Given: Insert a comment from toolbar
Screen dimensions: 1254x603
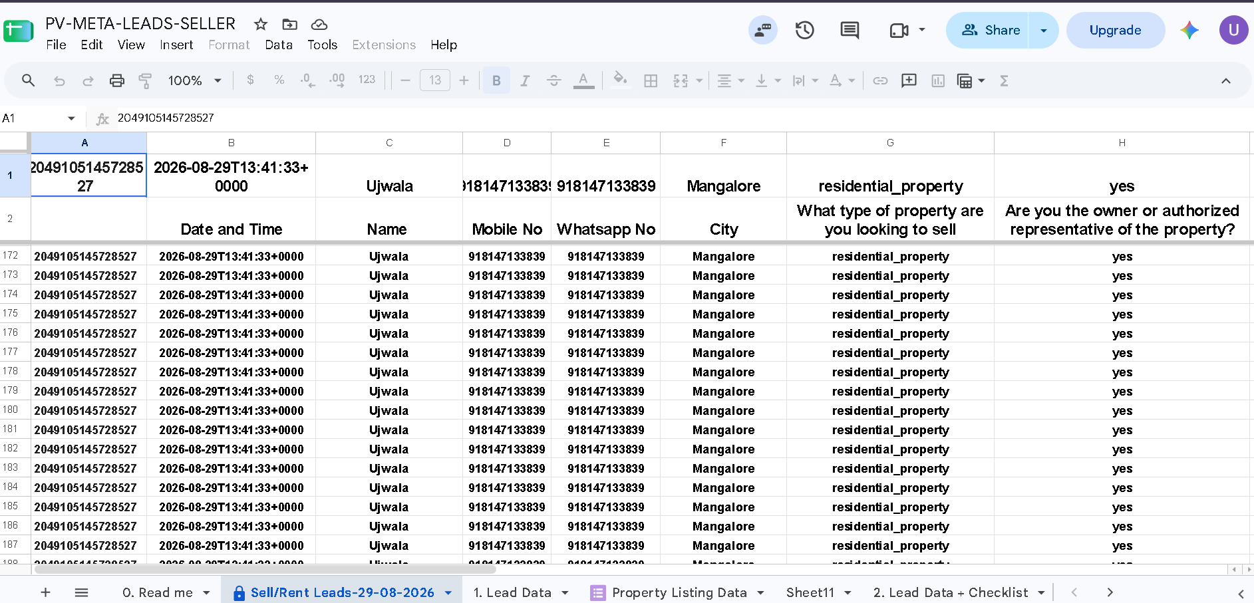Looking at the screenshot, I should point(909,80).
